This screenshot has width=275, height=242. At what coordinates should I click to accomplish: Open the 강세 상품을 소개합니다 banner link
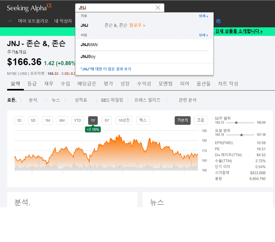pyautogui.click(x=239, y=31)
